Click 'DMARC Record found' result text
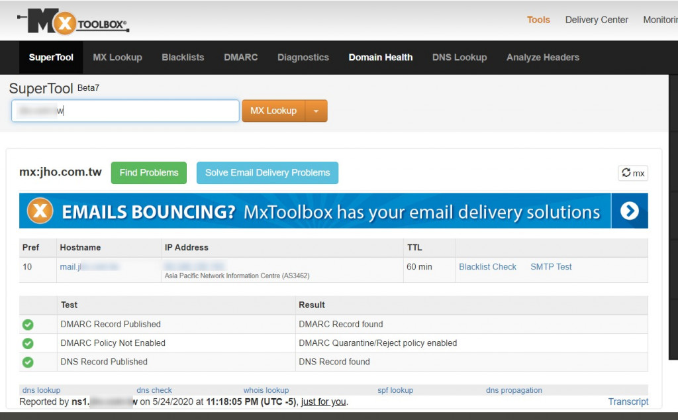 pos(341,325)
